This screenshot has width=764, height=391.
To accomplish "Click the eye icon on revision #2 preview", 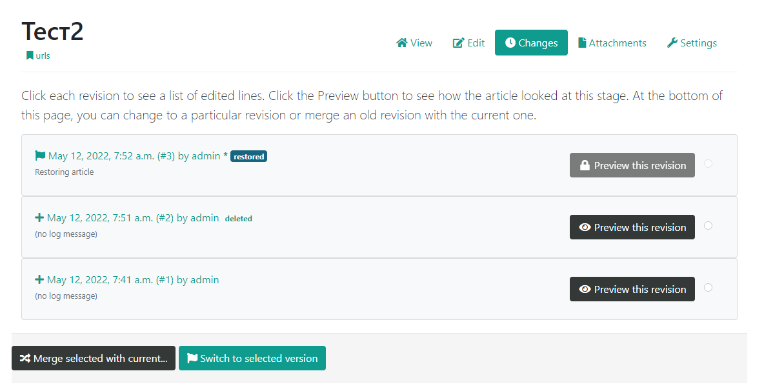I will point(585,228).
